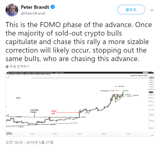Click the black current price marker on price axis

click(x=151, y=92)
